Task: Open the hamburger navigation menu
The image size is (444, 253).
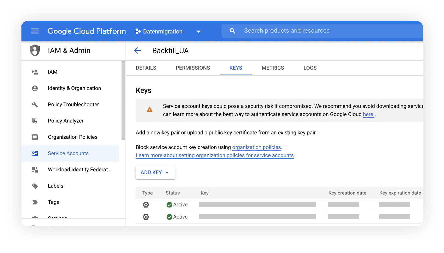Action: tap(35, 31)
